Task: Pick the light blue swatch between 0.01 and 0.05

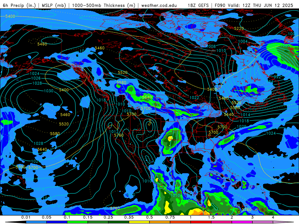Action: [36, 222]
